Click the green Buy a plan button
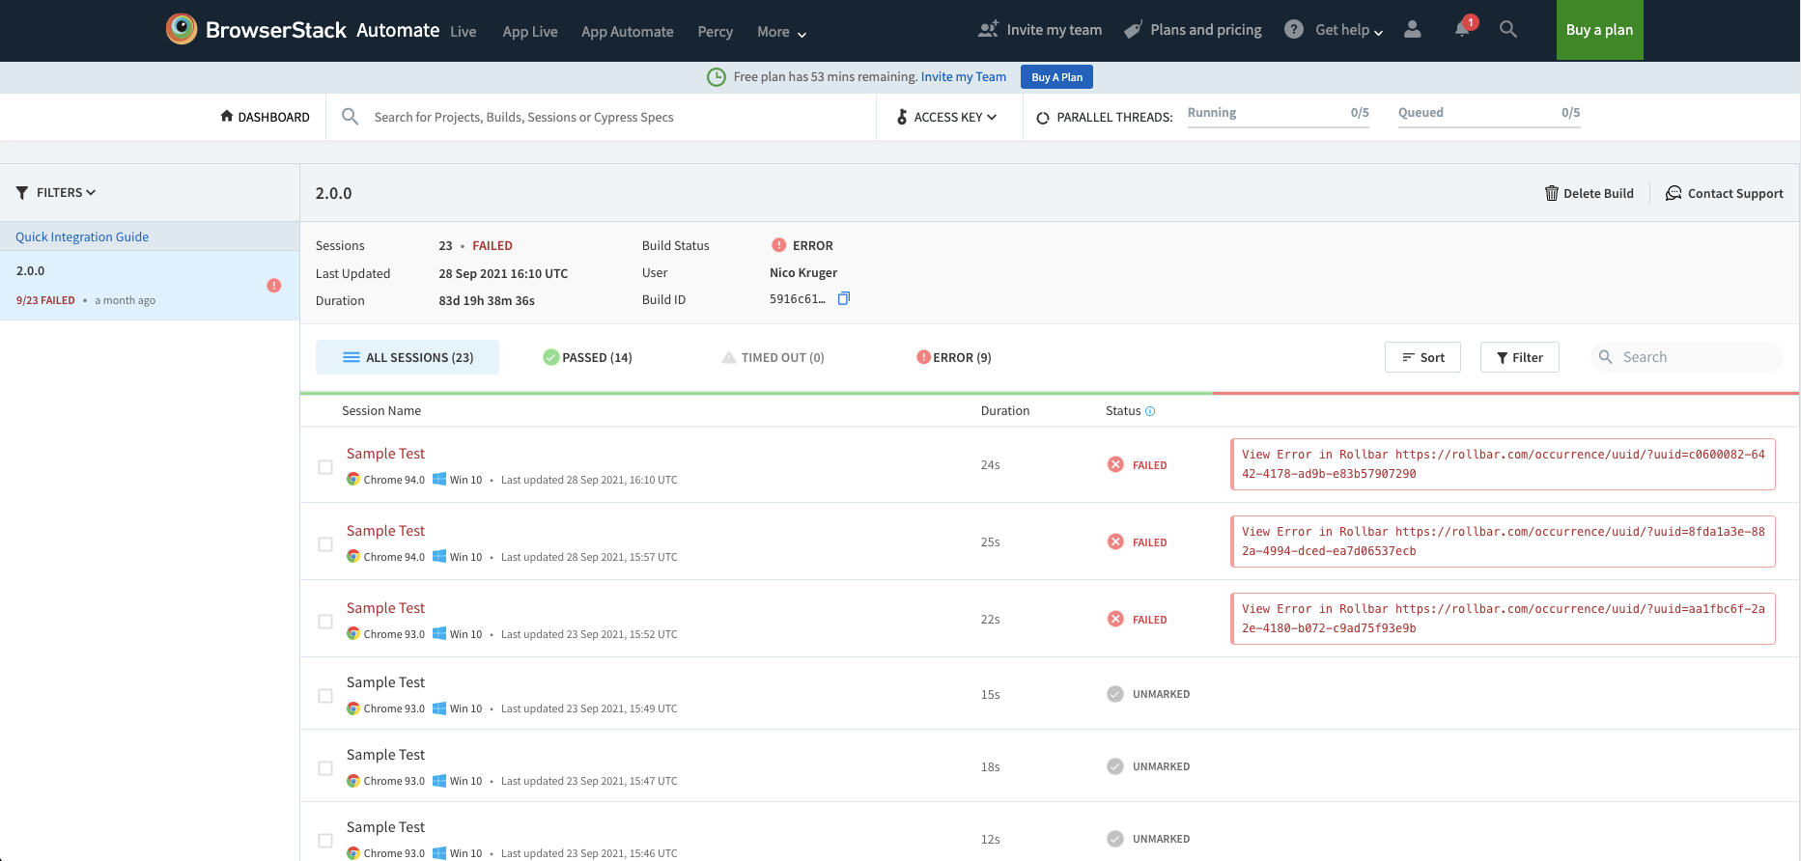 pos(1600,30)
